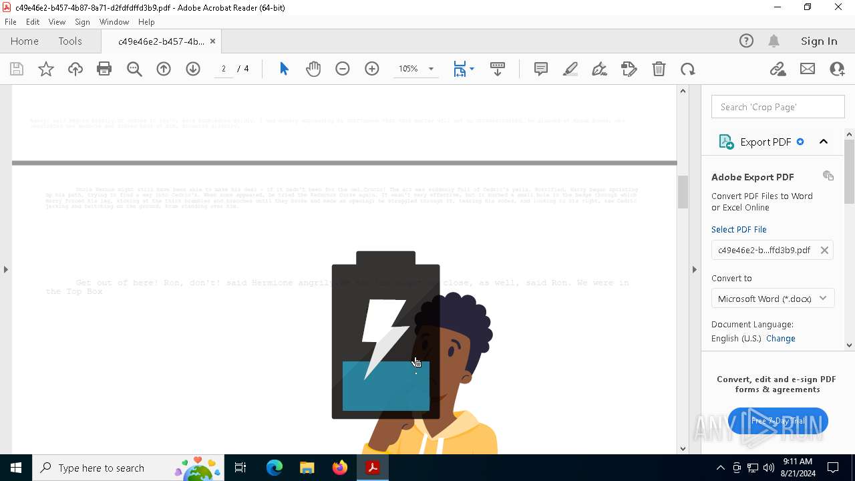The width and height of the screenshot is (855, 481).
Task: Collapse the right tools pane arrow
Action: tap(694, 269)
